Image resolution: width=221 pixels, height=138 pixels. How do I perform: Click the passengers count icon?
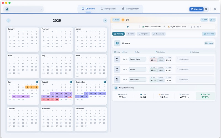[198, 27]
